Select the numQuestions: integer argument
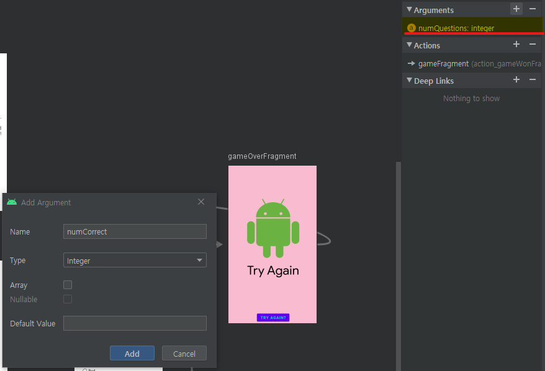 [x=472, y=28]
